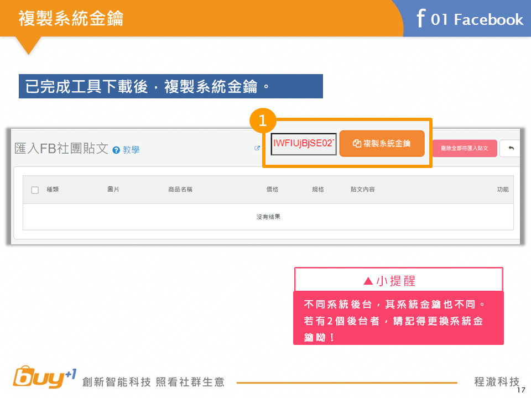Click the 沒有結果 empty table row
This screenshot has width=531, height=398.
268,217
